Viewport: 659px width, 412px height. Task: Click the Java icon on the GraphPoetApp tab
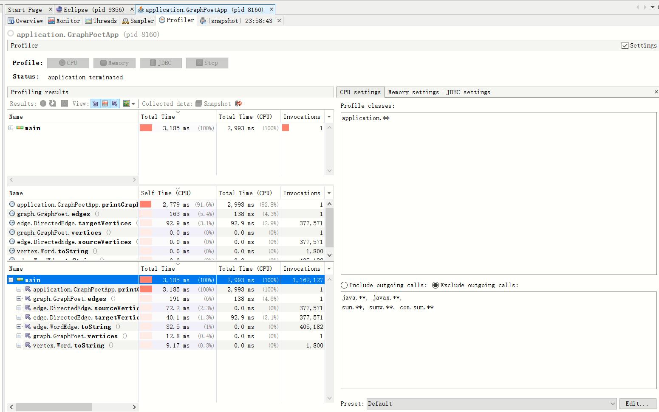tap(141, 9)
